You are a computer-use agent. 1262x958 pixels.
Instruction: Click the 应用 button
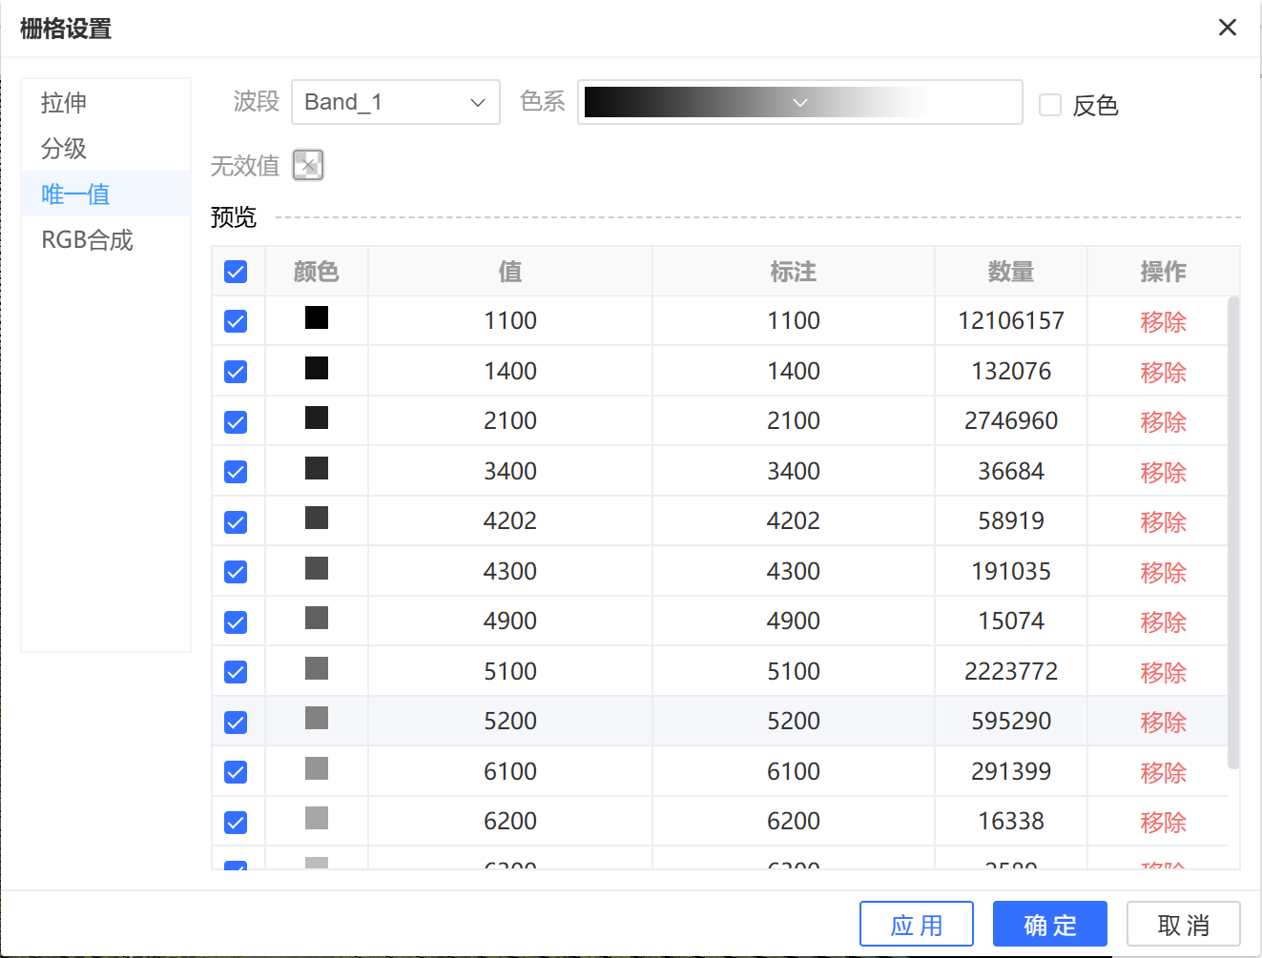[x=916, y=925]
